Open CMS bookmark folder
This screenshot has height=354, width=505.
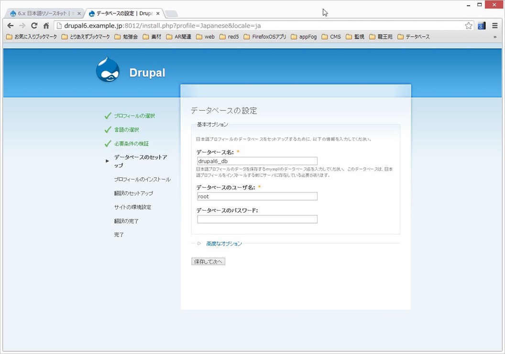331,37
